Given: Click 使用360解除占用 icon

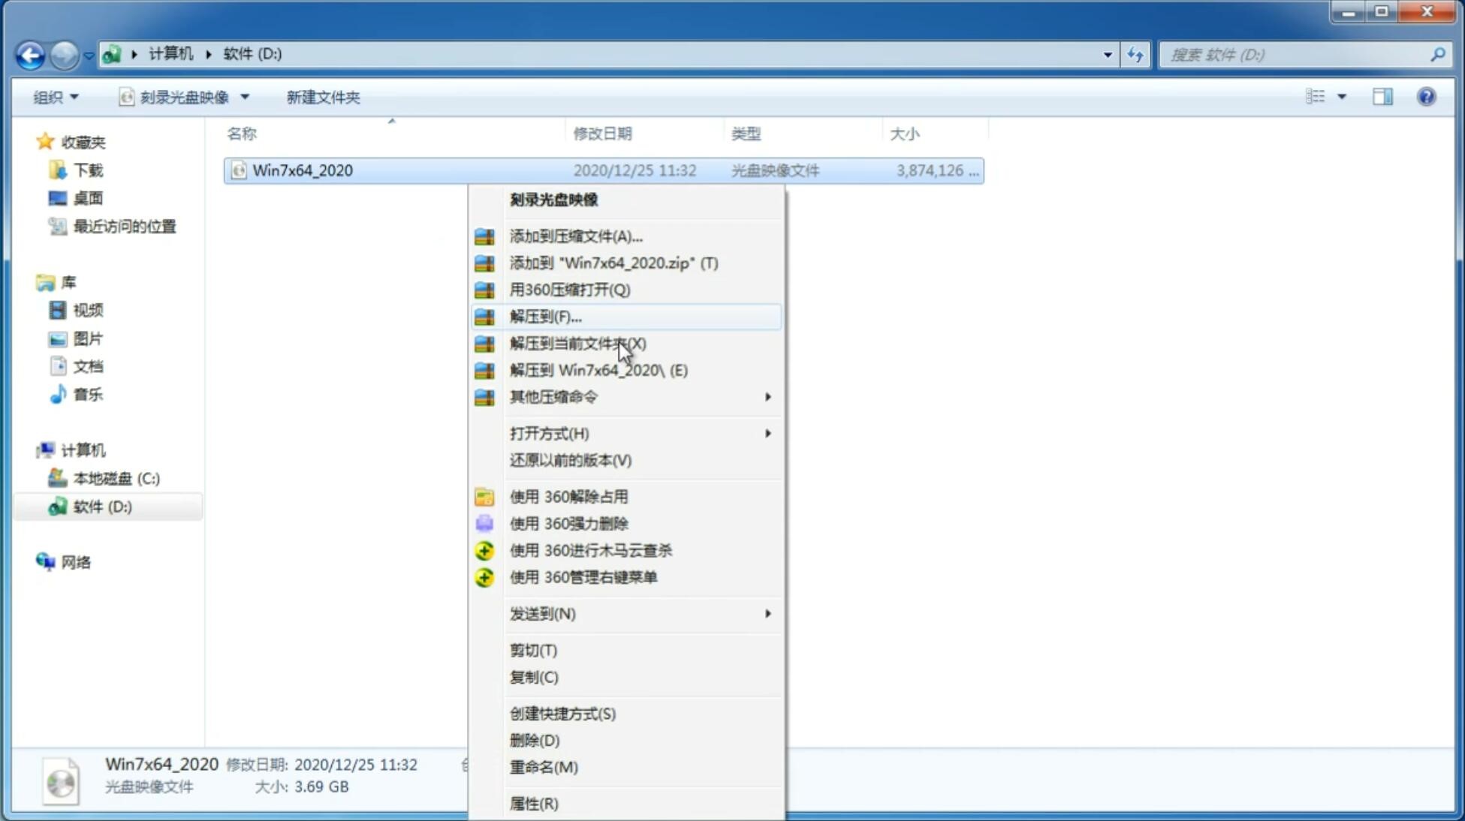Looking at the screenshot, I should pyautogui.click(x=483, y=496).
